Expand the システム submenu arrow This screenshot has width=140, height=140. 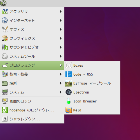coord(61,92)
